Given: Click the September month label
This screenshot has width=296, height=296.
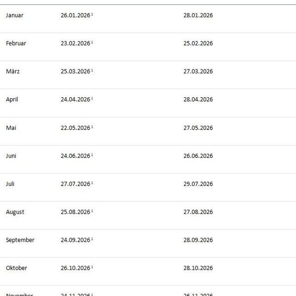Looking at the screenshot, I should 20,240.
